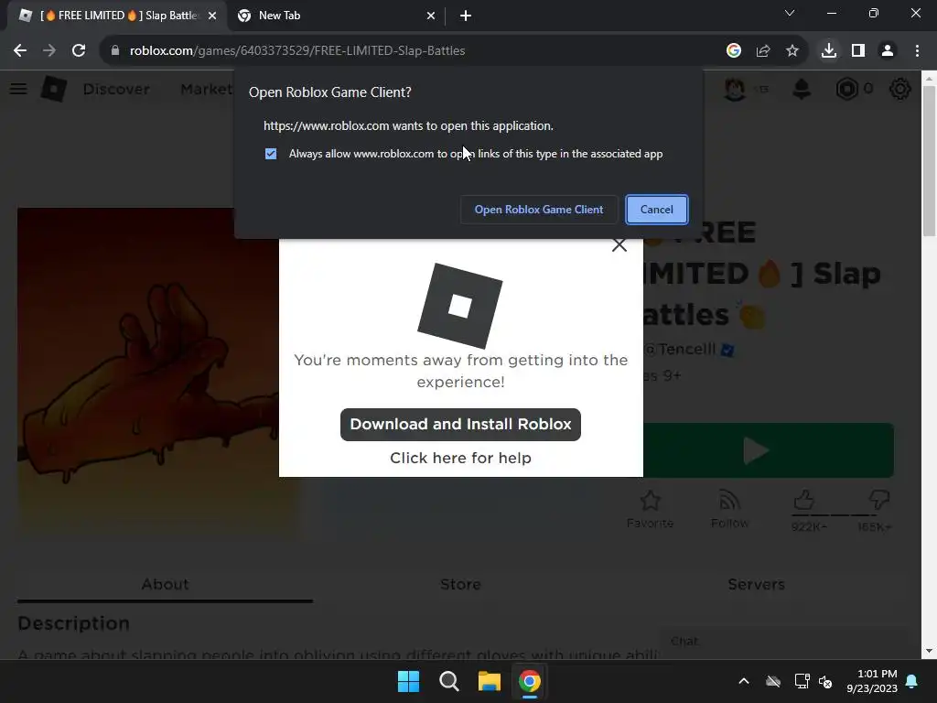Share this page via share icon
Screen dimensions: 937x703
coord(763,51)
